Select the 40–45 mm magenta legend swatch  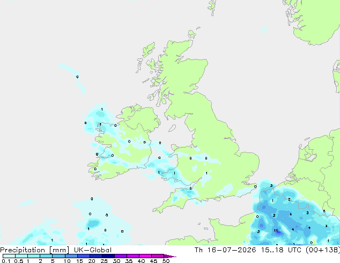pyautogui.click(x=145, y=256)
